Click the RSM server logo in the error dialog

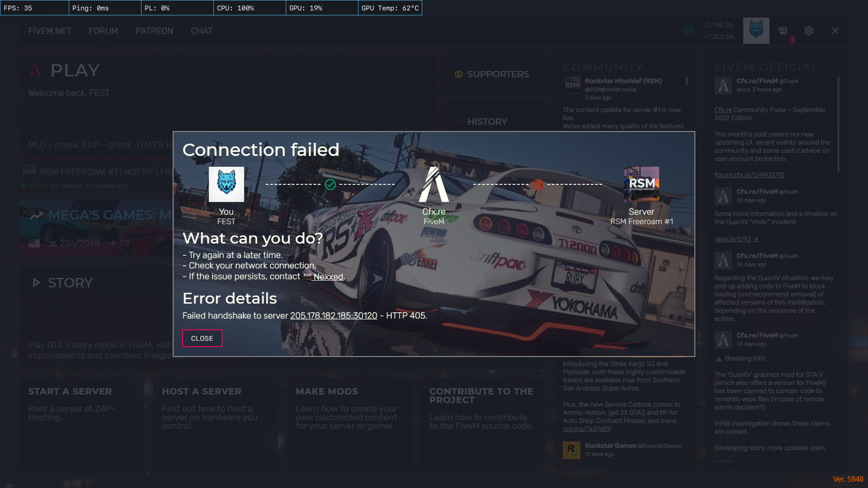coord(642,184)
